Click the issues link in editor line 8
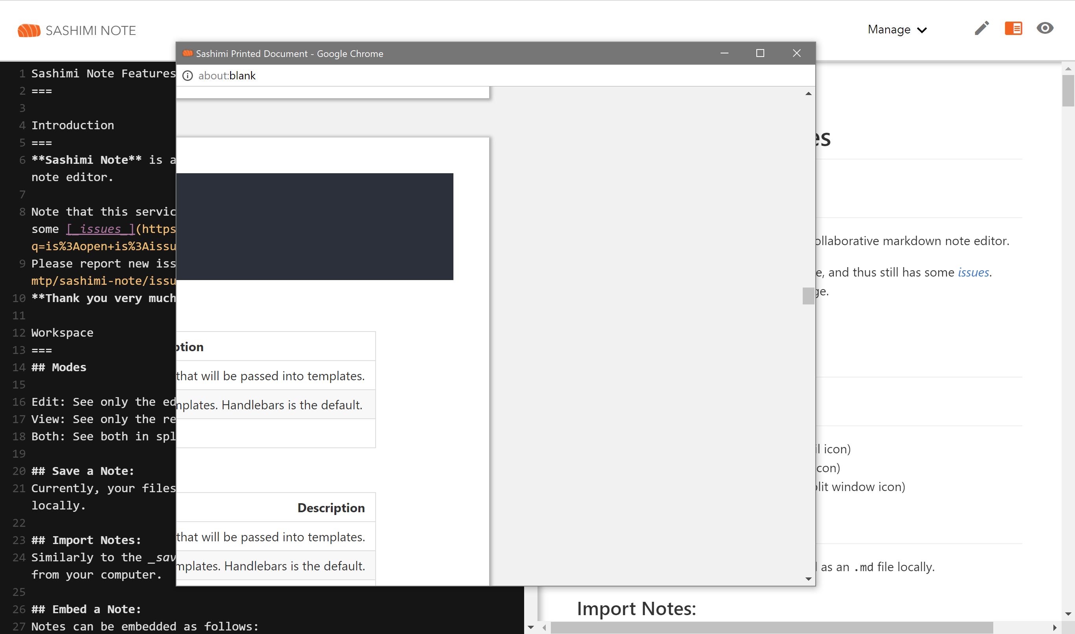The width and height of the screenshot is (1075, 634). [101, 229]
